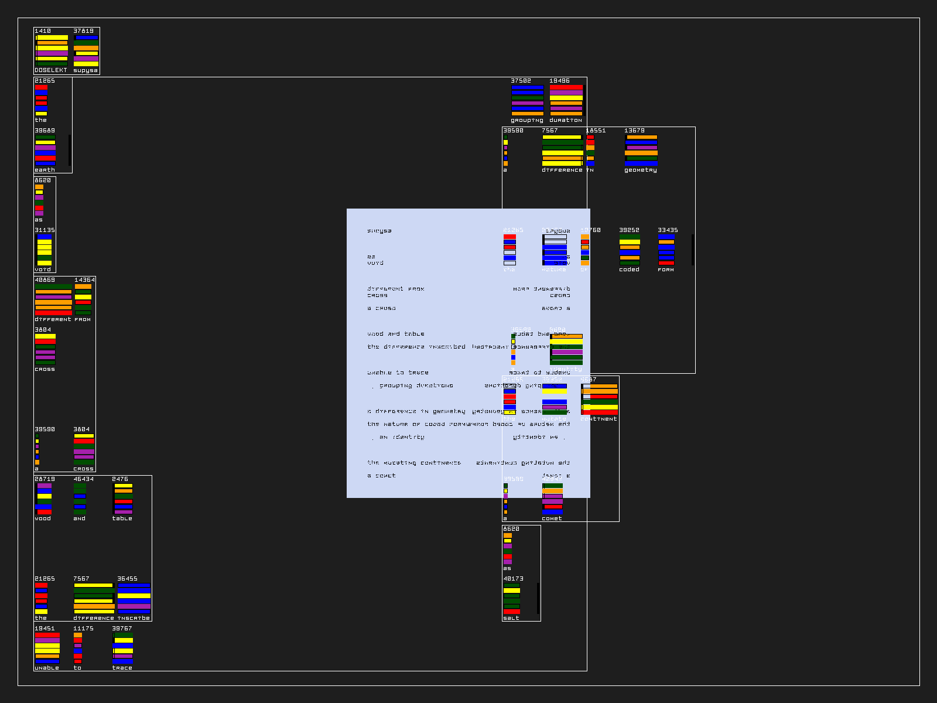The height and width of the screenshot is (703, 937).
Task: Select the 'continent' word block
Action: [599, 399]
